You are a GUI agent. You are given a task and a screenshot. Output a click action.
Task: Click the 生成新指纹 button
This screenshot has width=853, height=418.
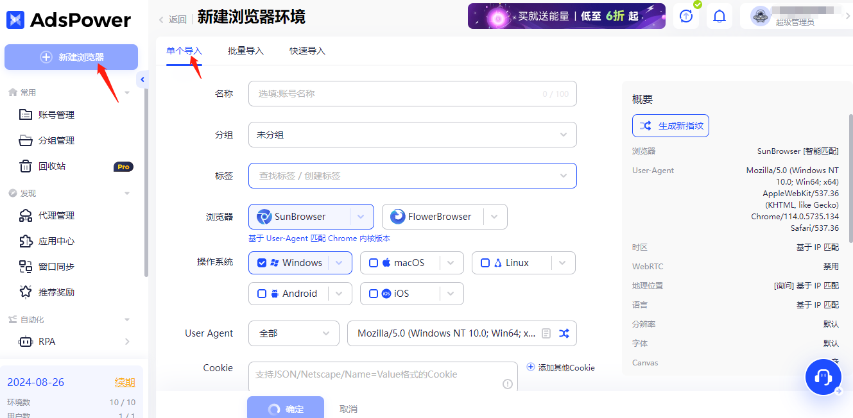(671, 126)
